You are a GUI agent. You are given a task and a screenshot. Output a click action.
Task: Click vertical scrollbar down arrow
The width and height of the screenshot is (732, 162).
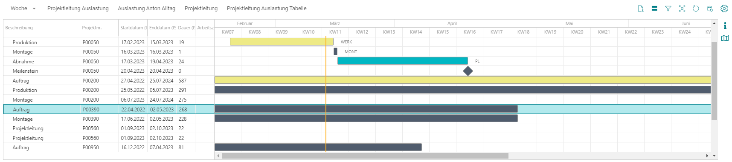pyautogui.click(x=715, y=156)
